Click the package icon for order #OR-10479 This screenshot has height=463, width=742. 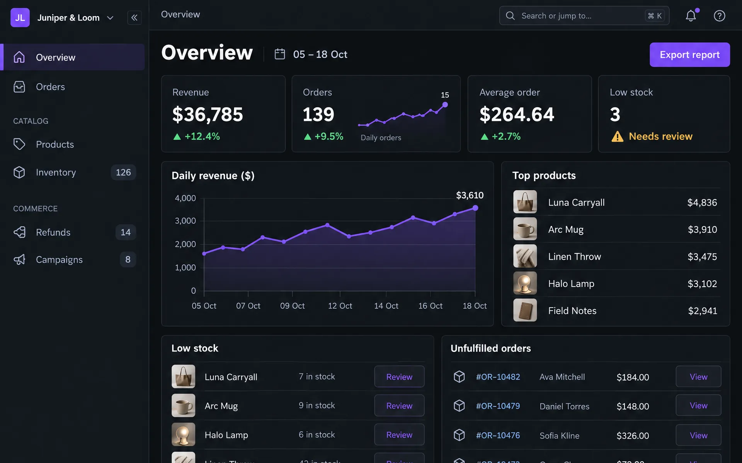tap(459, 406)
